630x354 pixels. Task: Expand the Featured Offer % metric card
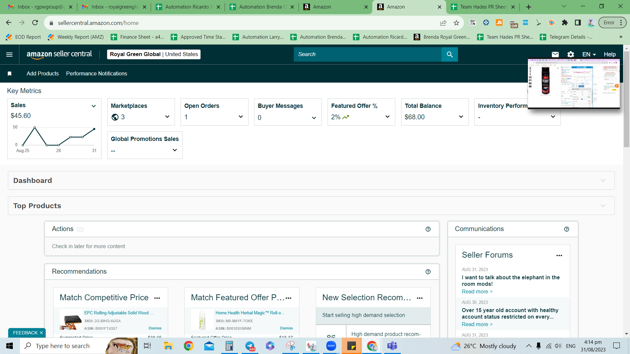[x=388, y=117]
